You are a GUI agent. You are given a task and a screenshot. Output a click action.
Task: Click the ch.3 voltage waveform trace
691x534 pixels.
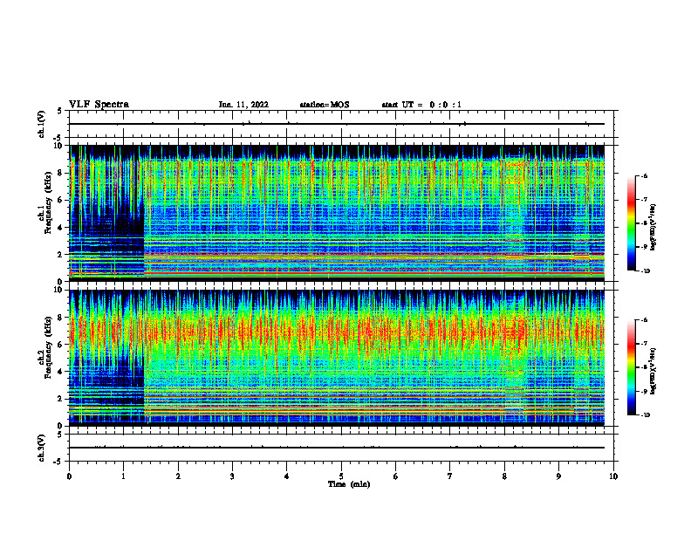click(337, 448)
